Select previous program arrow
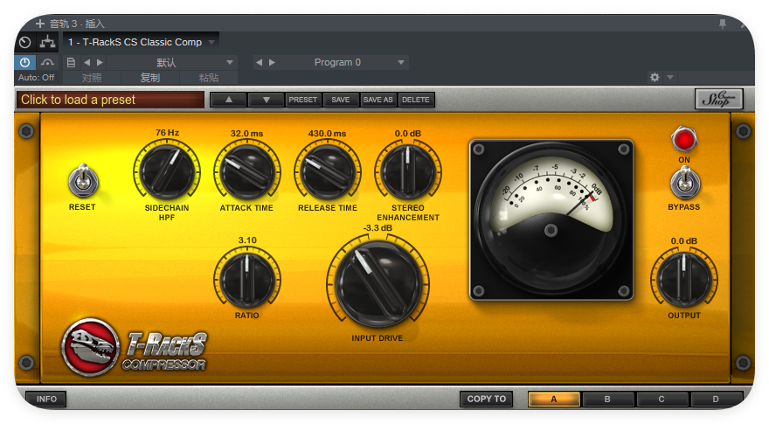769x424 pixels. click(x=260, y=62)
